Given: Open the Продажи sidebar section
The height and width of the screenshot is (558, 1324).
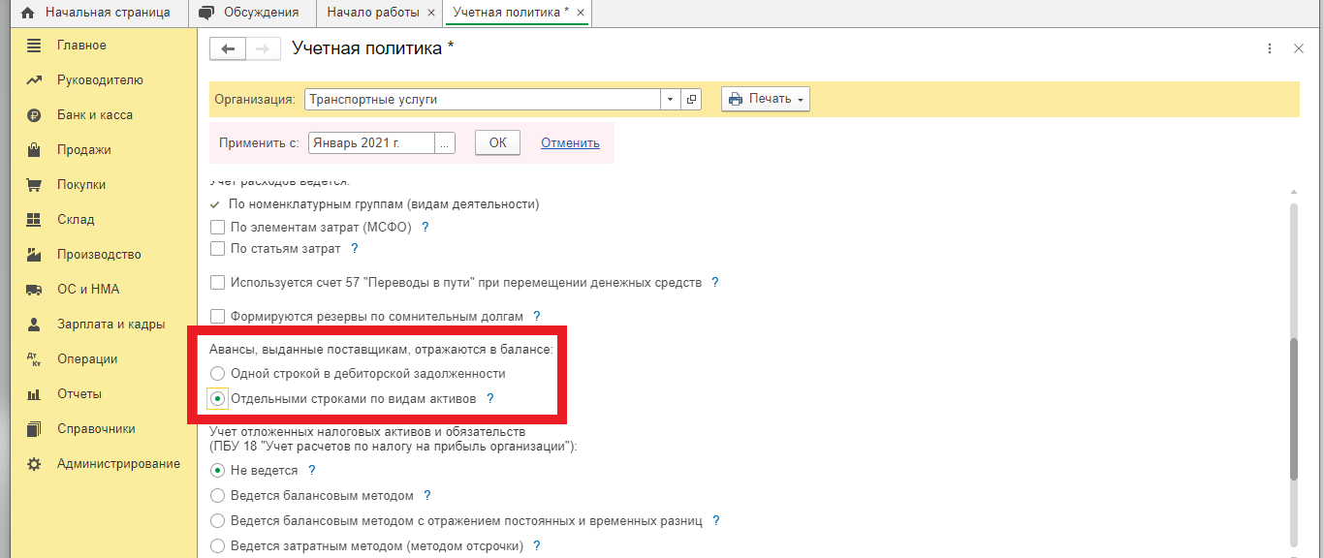Looking at the screenshot, I should pyautogui.click(x=83, y=150).
